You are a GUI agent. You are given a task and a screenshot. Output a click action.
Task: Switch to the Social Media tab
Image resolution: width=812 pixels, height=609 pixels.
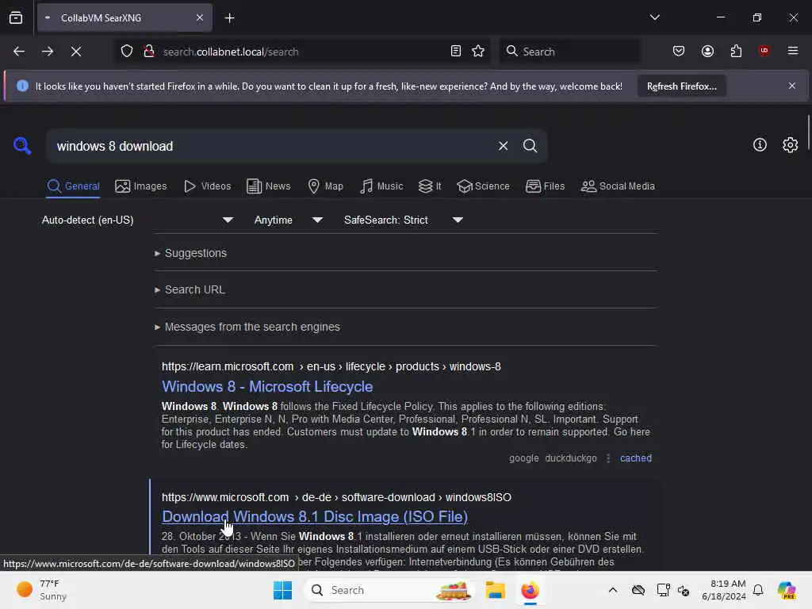point(618,186)
